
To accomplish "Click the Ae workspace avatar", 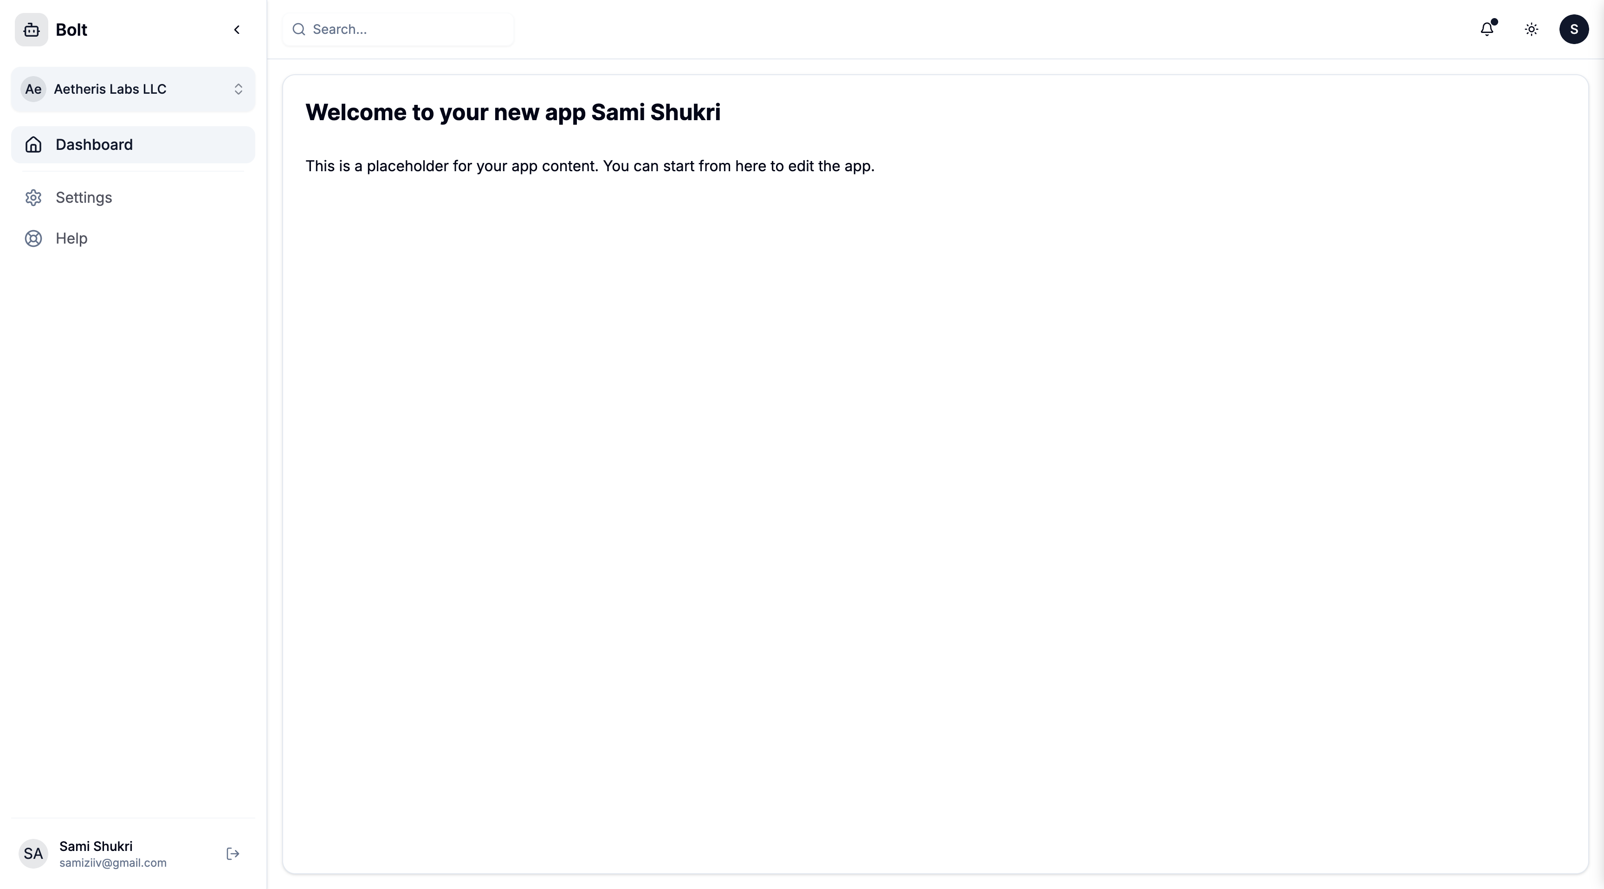I will click(33, 89).
